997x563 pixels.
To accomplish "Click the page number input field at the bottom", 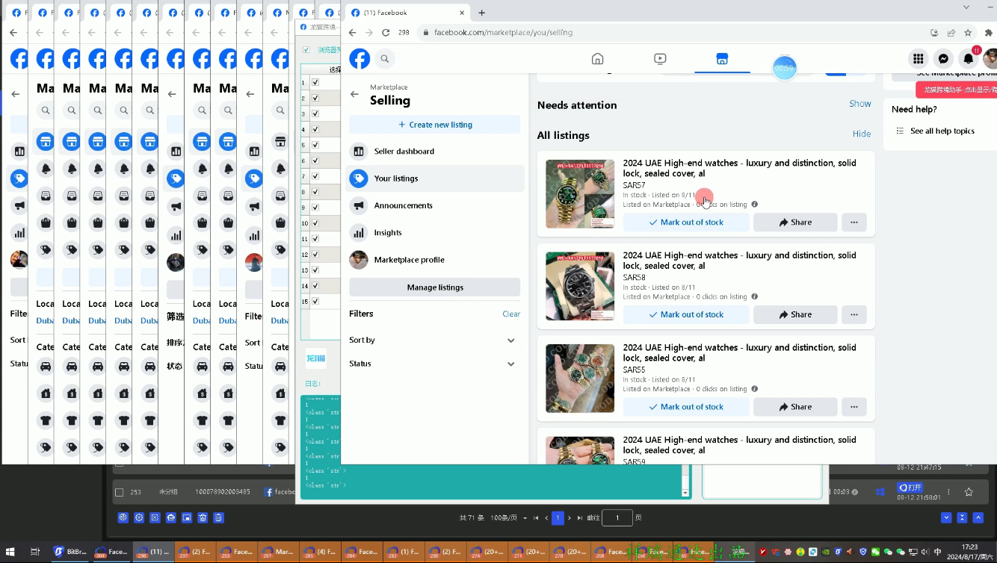I will pyautogui.click(x=617, y=517).
